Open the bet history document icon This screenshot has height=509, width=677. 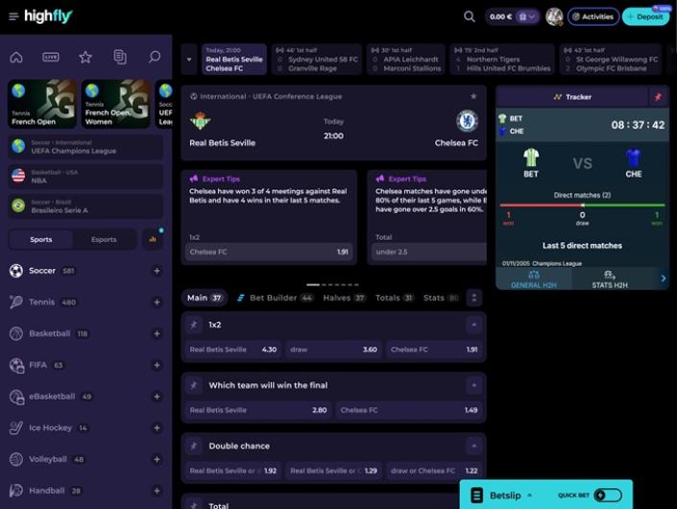(x=120, y=57)
